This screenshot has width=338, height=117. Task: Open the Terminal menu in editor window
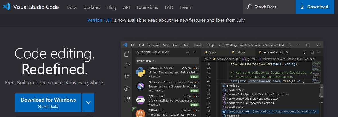pos(199,45)
